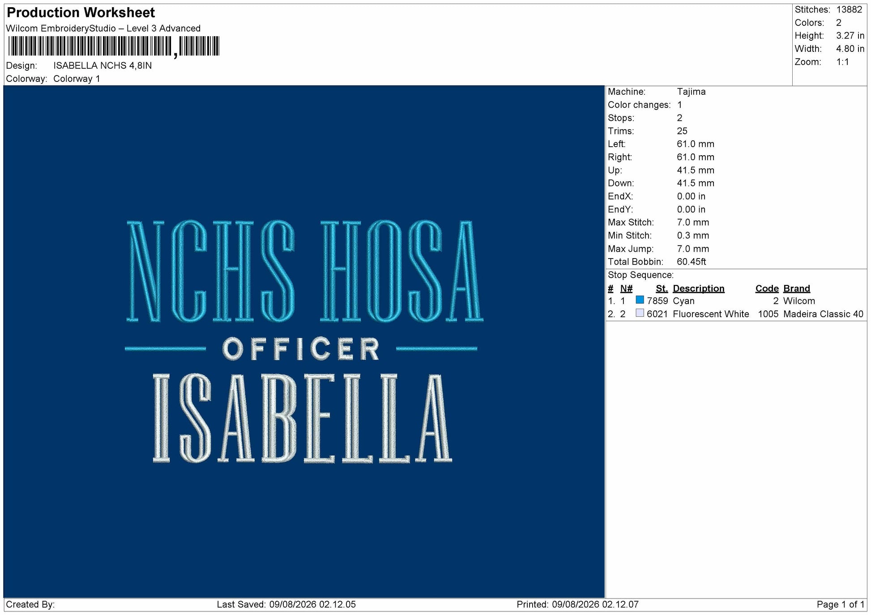Click the Fluorescent White color swatch
Screen dimensions: 871x615
[640, 313]
